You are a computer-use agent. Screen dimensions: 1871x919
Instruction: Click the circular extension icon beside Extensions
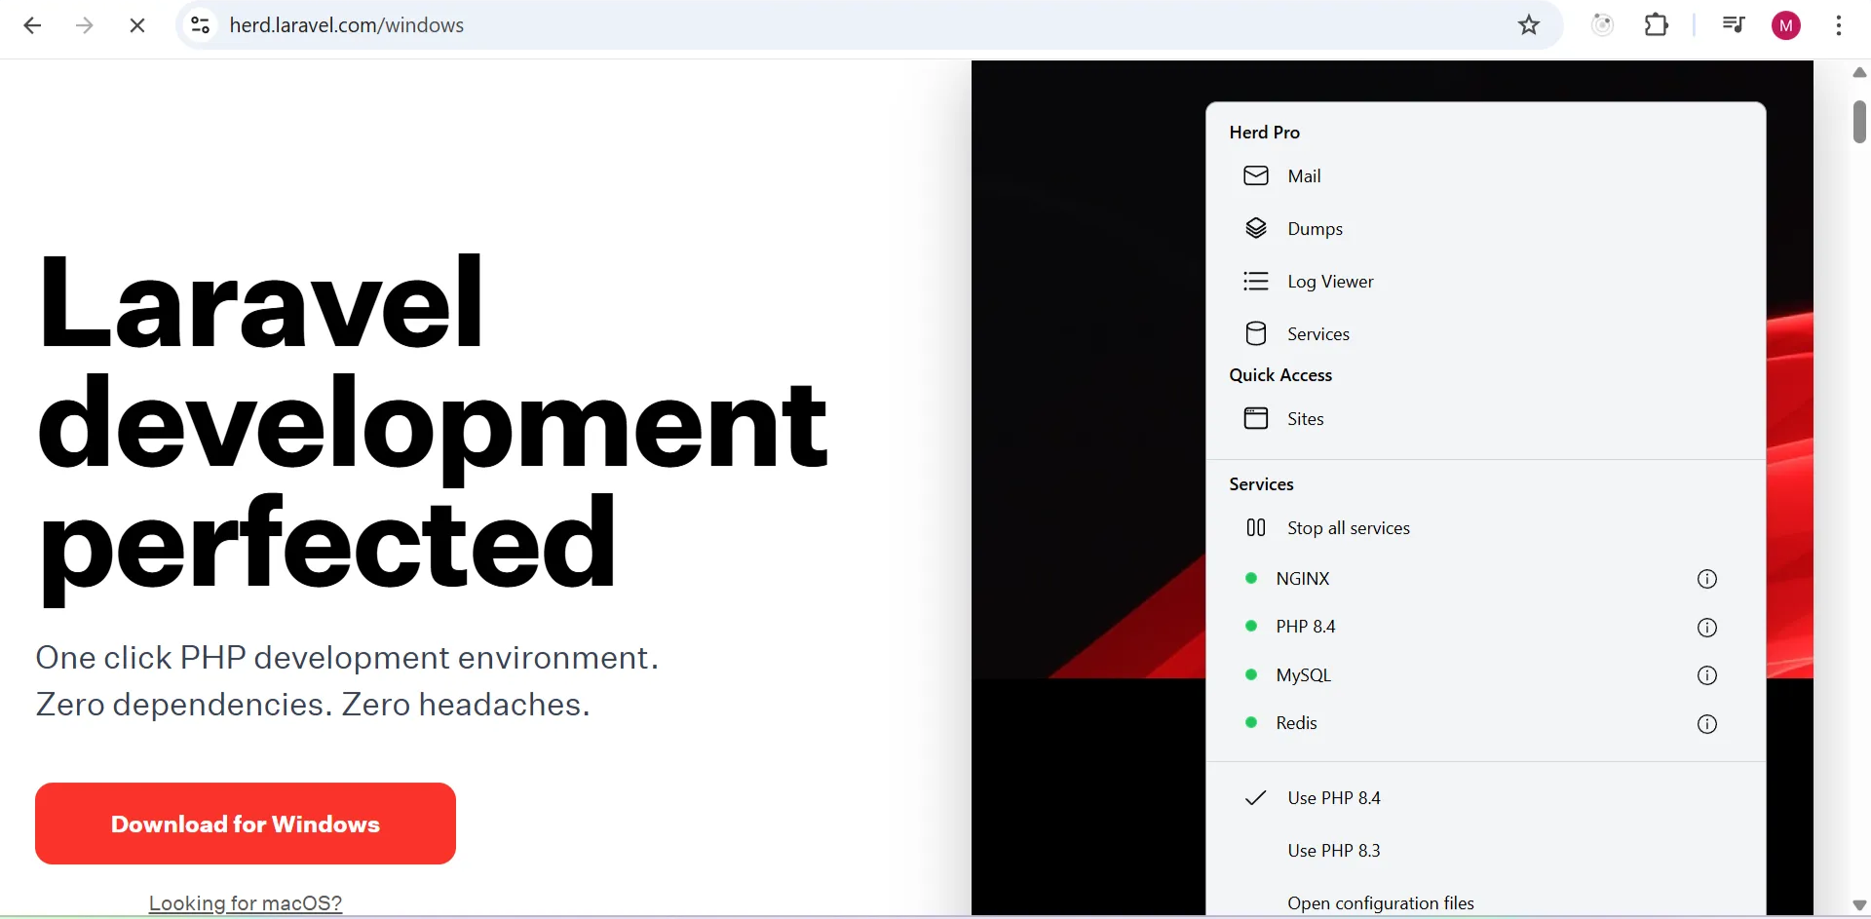pos(1603,25)
